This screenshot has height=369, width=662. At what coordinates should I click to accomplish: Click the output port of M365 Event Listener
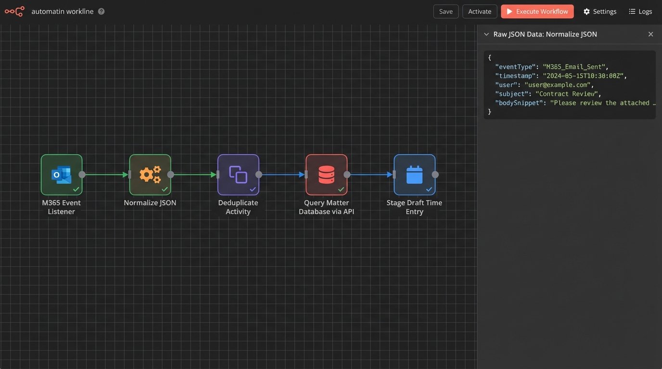pos(82,174)
